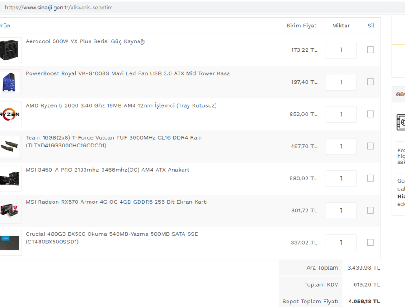Open Aerocool 500W VX Plus product link
This screenshot has width=405, height=307.
(85, 41)
